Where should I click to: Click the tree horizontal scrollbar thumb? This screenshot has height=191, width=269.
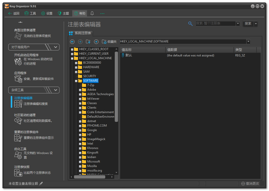(x=89, y=177)
